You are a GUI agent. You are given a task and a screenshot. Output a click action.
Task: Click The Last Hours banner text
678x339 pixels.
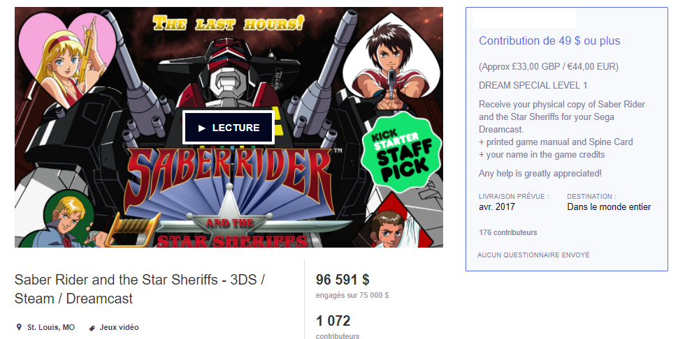click(229, 23)
